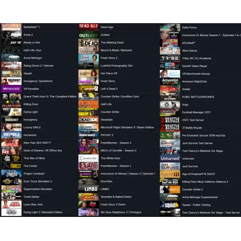Open 'Rainbow Six Siege - Test Server' entry
241x241 pixels.
click(211, 213)
